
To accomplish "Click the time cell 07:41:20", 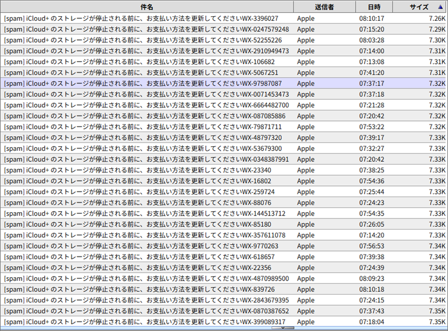I will coord(372,73).
